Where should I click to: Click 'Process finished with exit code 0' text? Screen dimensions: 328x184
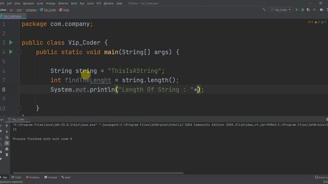(x=43, y=139)
